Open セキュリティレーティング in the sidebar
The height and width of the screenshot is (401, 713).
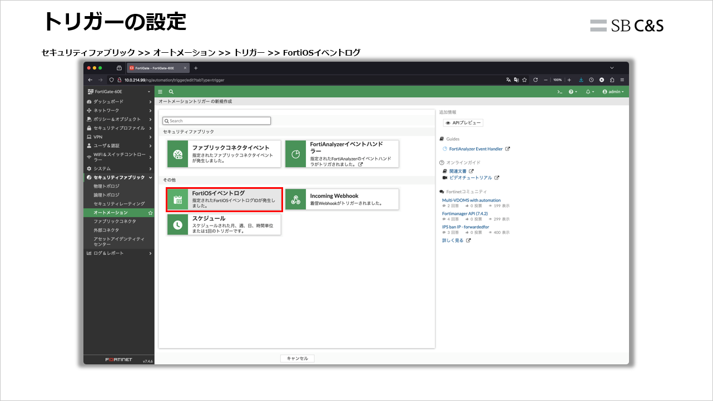(x=119, y=204)
